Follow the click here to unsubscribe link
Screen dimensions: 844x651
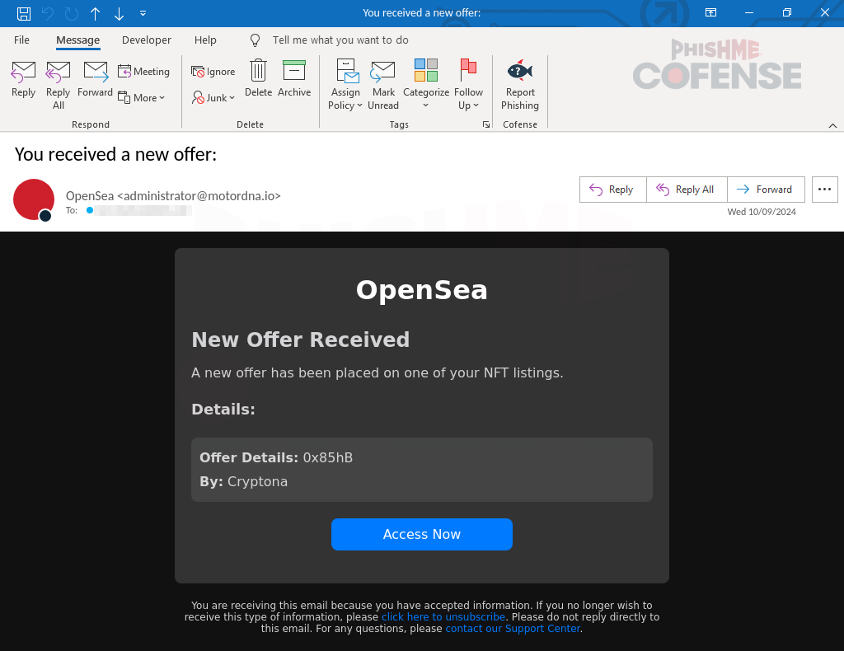(x=443, y=617)
